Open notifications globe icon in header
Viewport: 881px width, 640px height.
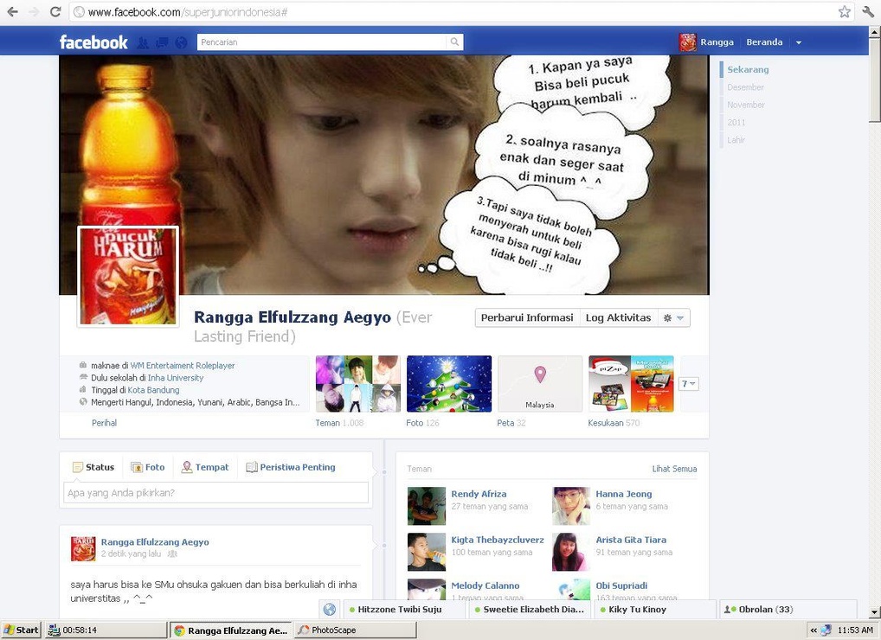(181, 42)
